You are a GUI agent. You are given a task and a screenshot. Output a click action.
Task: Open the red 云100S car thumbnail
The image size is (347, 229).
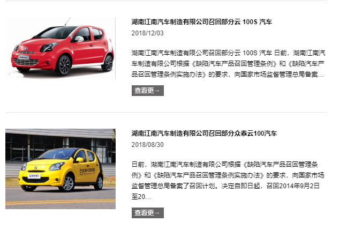point(61,48)
